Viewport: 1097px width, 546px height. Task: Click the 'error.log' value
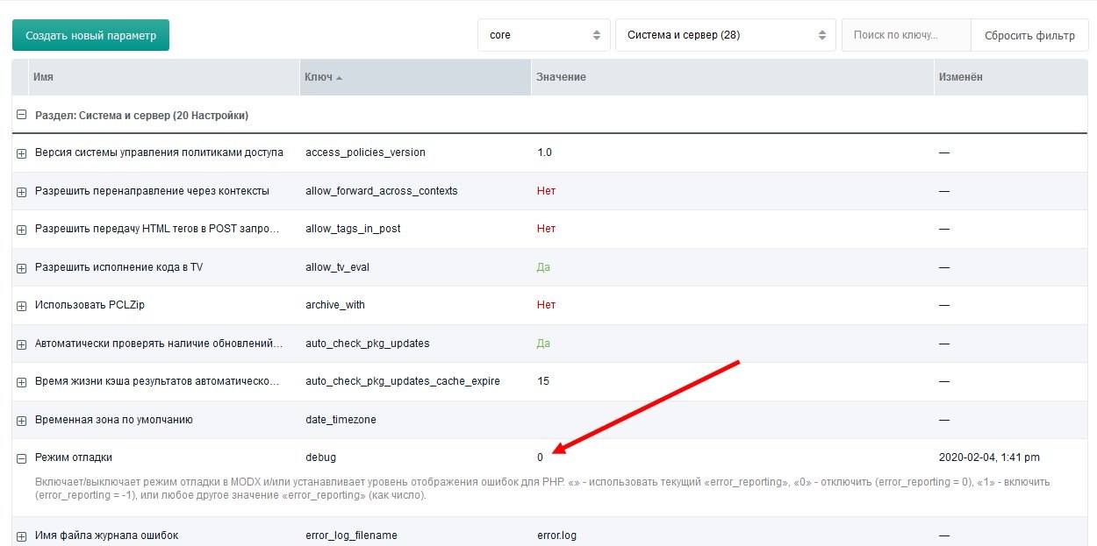pyautogui.click(x=556, y=535)
